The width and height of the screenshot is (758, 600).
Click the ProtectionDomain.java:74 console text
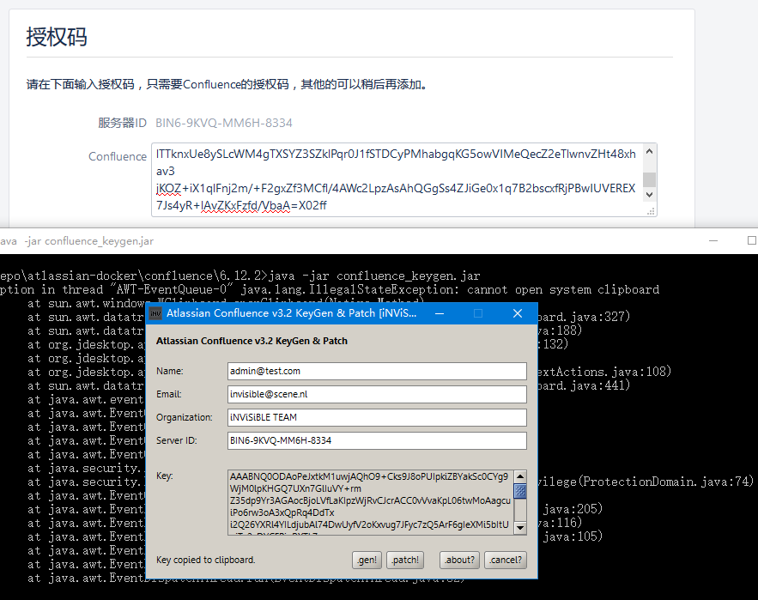[x=667, y=482]
